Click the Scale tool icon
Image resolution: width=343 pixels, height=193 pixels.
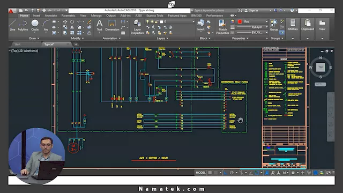tap(72, 33)
